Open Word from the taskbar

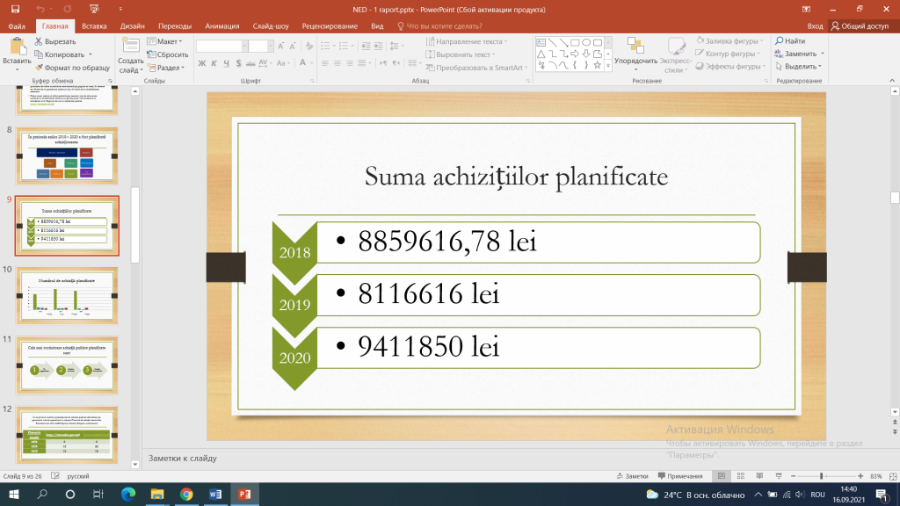(x=215, y=494)
